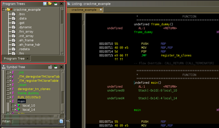This screenshot has width=219, height=128.
Task: Click the filter options icon beside Filter
Action: [61, 121]
